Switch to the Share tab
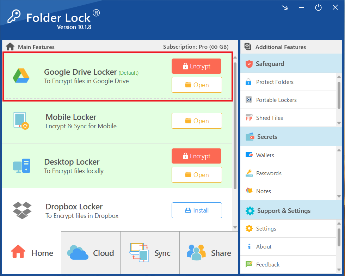 tap(209, 253)
